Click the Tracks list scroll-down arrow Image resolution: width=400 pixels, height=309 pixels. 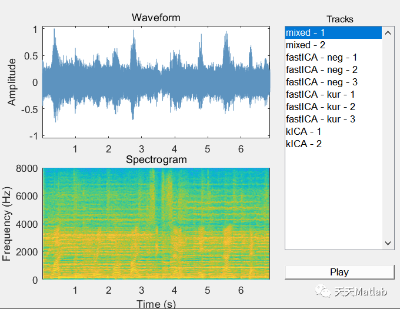[x=388, y=243]
